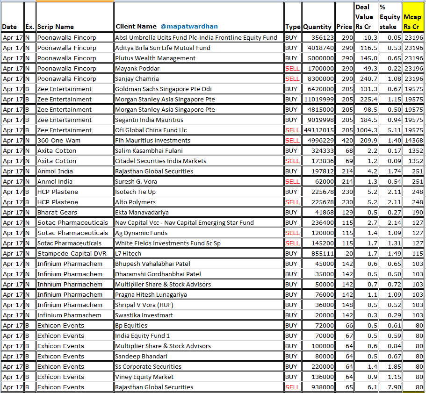Click deal value 145.0 cell

(x=366, y=58)
